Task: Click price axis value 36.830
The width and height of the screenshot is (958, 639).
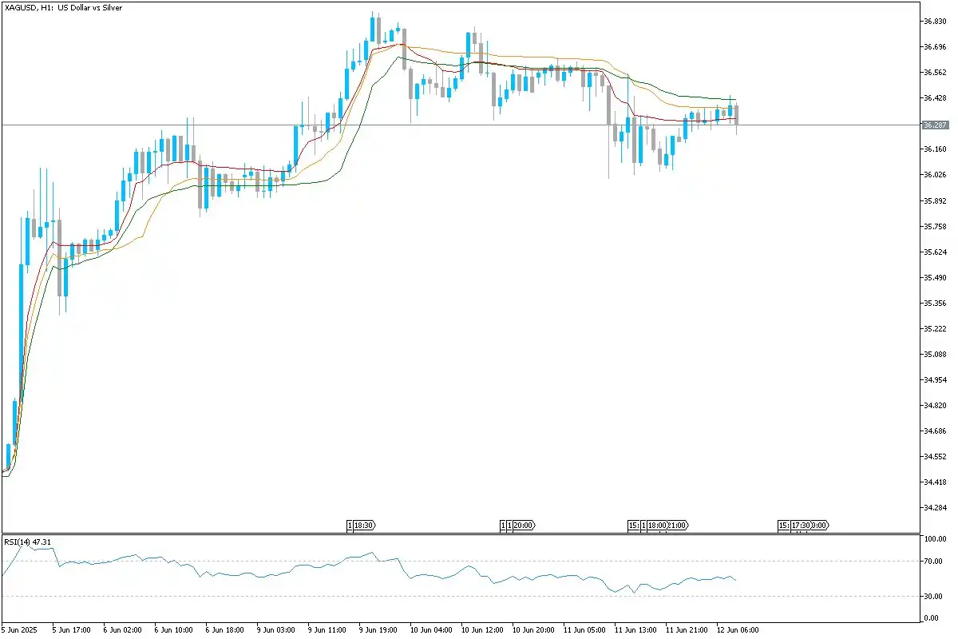Action: (935, 22)
